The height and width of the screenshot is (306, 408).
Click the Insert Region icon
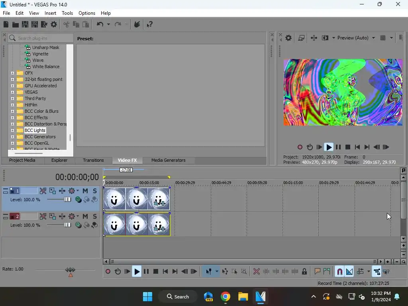[327, 272]
